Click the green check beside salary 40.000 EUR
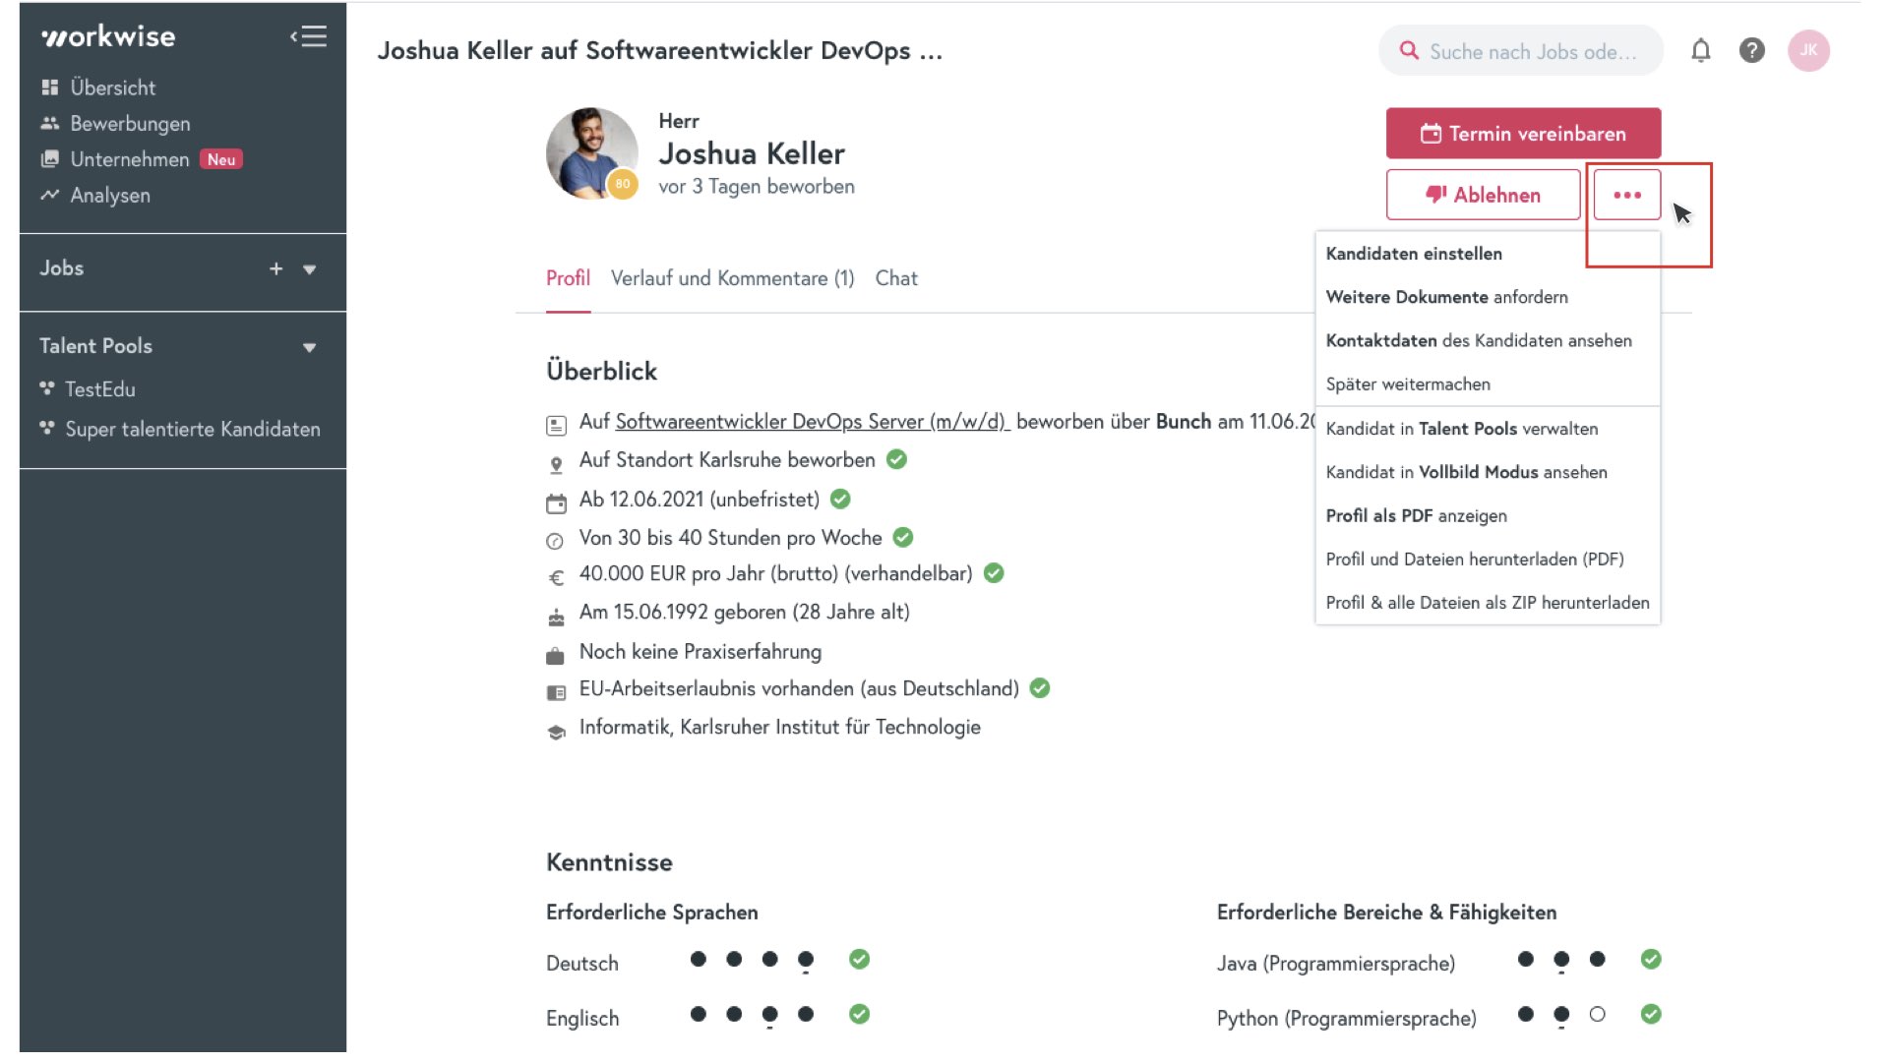Screen dimensions: 1889x1062 pos(994,573)
